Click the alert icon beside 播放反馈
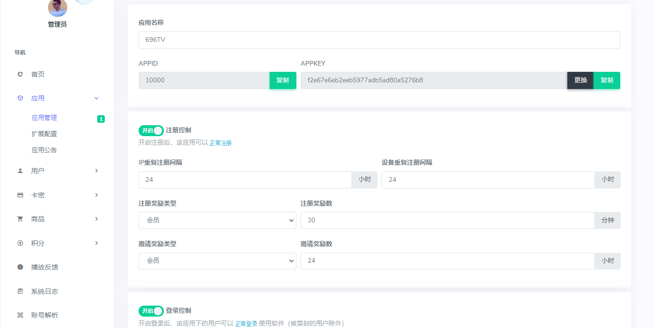The width and height of the screenshot is (654, 328). pyautogui.click(x=20, y=267)
